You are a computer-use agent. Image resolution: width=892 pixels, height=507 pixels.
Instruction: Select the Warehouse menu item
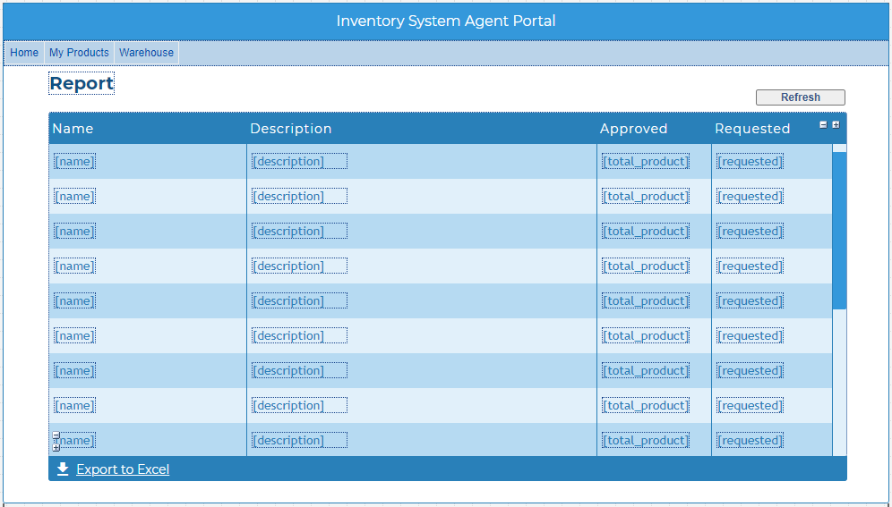(x=146, y=53)
